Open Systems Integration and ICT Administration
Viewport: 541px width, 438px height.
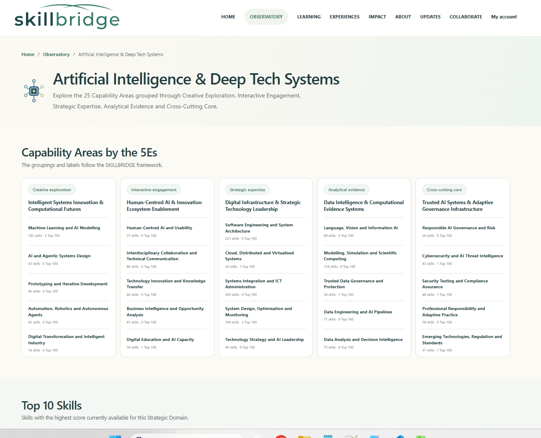point(254,284)
